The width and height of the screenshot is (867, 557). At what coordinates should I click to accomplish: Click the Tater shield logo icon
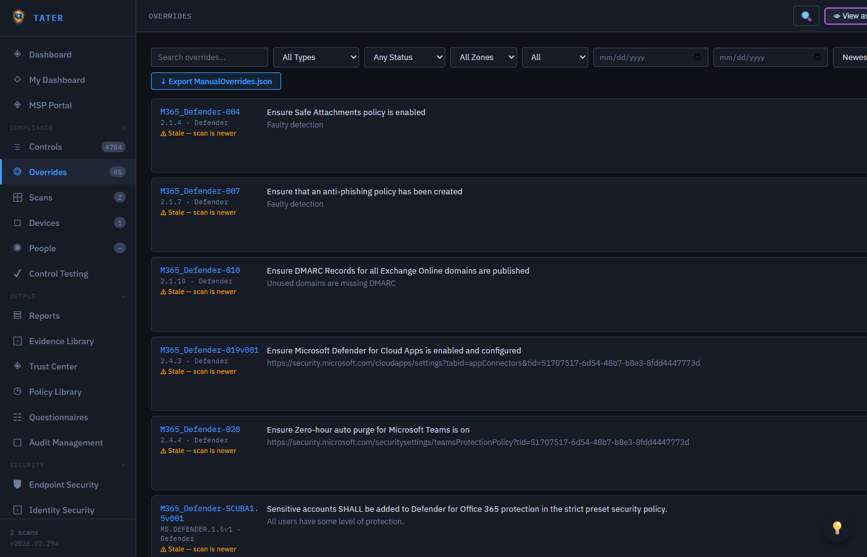tap(19, 17)
